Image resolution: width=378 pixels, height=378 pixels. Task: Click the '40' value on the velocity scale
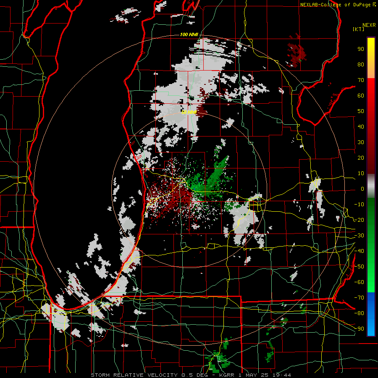click(361, 126)
